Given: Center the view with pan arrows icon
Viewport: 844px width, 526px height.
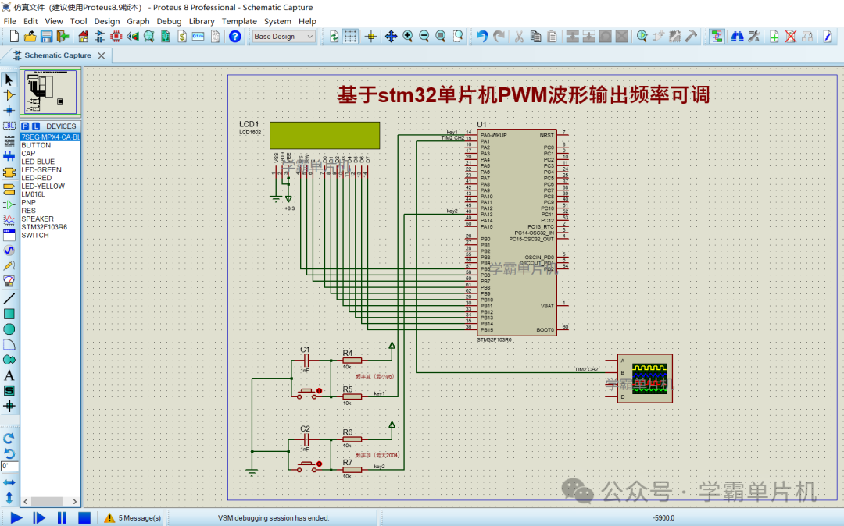Looking at the screenshot, I should coord(391,36).
